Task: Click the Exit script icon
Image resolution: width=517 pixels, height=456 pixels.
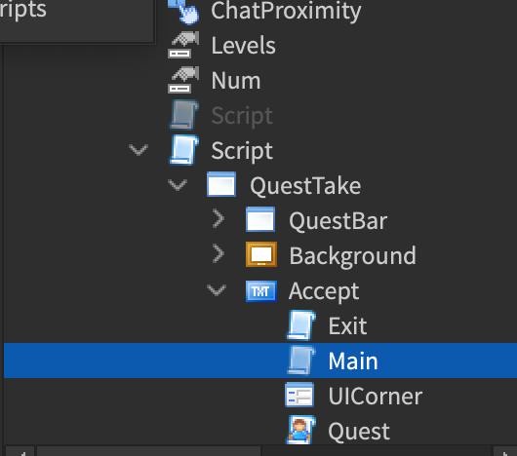Action: tap(301, 325)
